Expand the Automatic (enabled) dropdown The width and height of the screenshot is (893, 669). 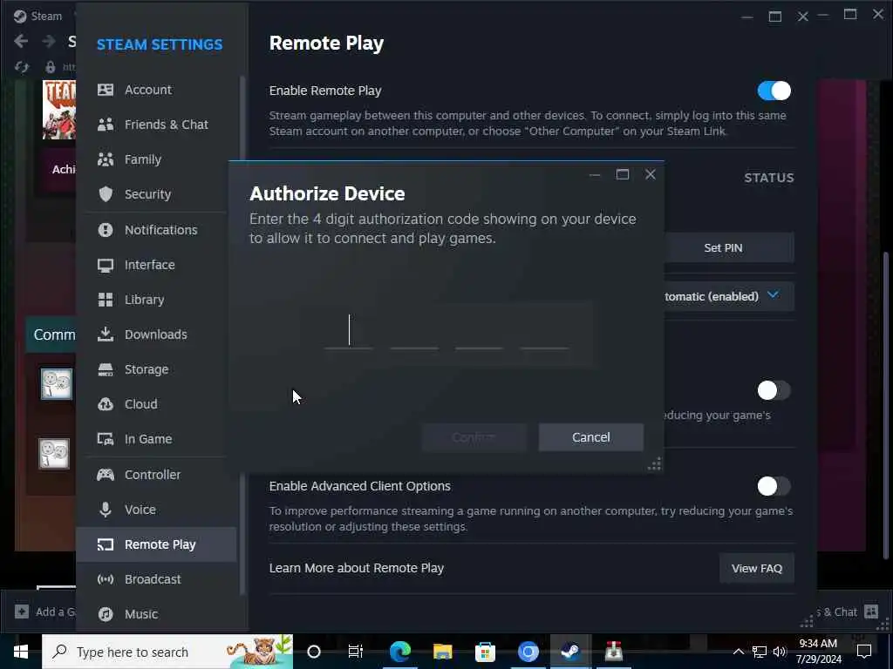pyautogui.click(x=729, y=296)
